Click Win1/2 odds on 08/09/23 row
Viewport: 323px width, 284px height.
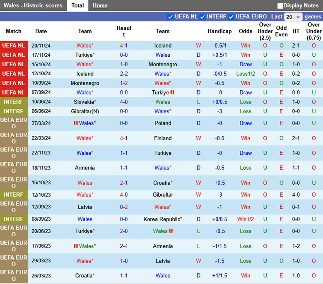(246, 219)
